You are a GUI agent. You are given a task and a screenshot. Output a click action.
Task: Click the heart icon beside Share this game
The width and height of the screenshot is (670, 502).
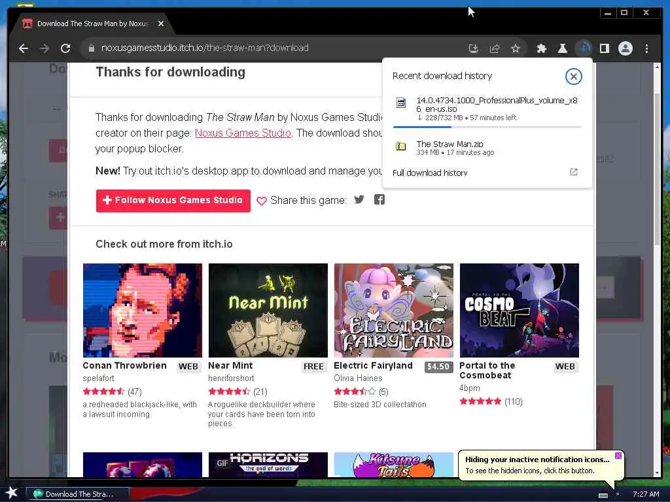[x=262, y=201]
